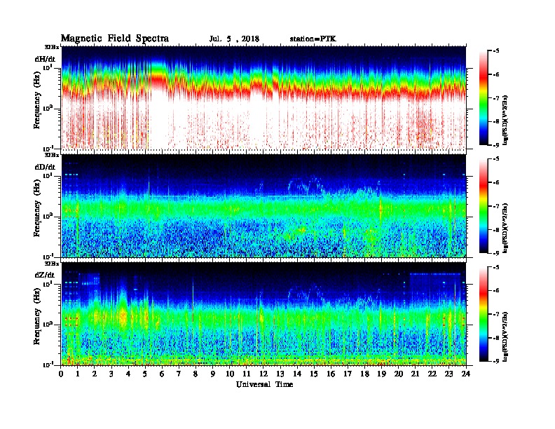The height and width of the screenshot is (429, 555).
Task: Click the "-9" value on the dZ/dt color scale
Action: 496,361
